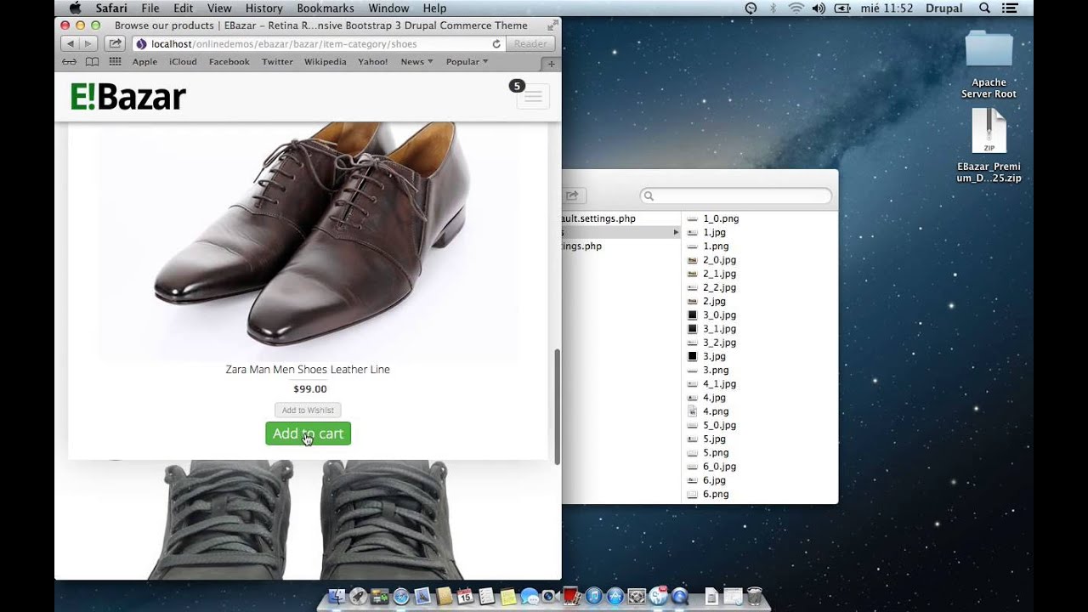Open Photo Booth from the Dock

[572, 597]
